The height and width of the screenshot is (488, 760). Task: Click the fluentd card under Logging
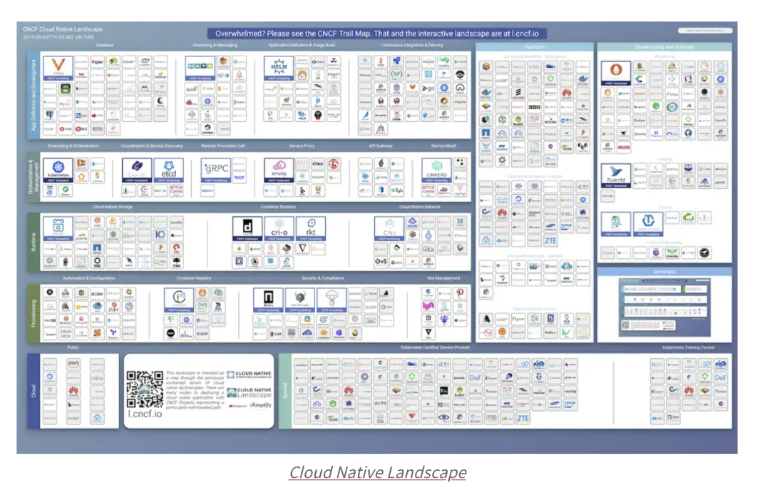(616, 176)
